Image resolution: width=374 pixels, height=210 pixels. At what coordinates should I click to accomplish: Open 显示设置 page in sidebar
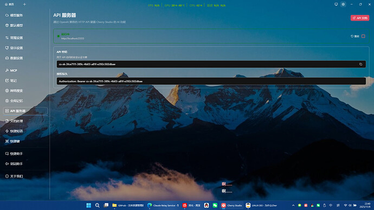tap(14, 48)
